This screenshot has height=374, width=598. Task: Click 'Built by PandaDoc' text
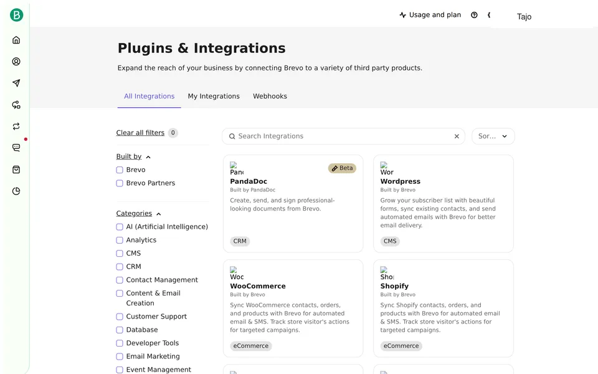252,189
